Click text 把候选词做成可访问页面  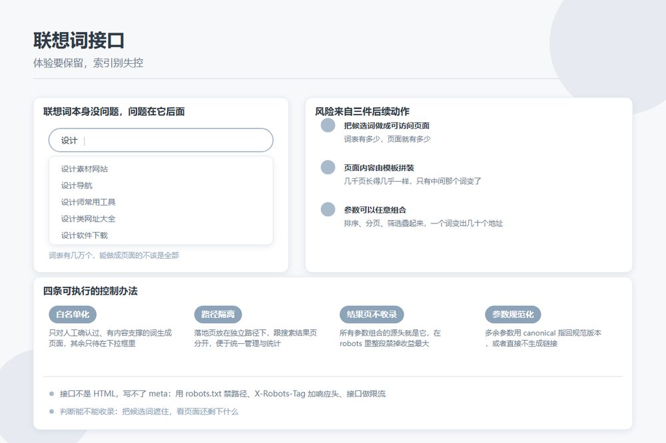coord(386,126)
